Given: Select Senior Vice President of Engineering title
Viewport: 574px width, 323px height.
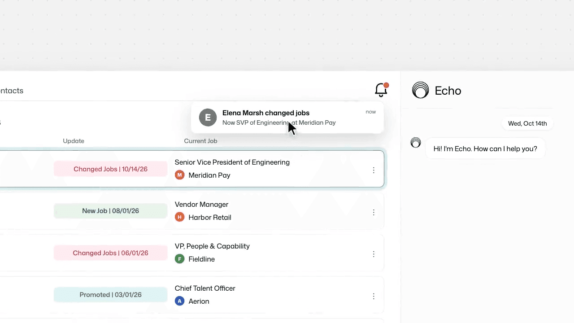Looking at the screenshot, I should pos(232,162).
